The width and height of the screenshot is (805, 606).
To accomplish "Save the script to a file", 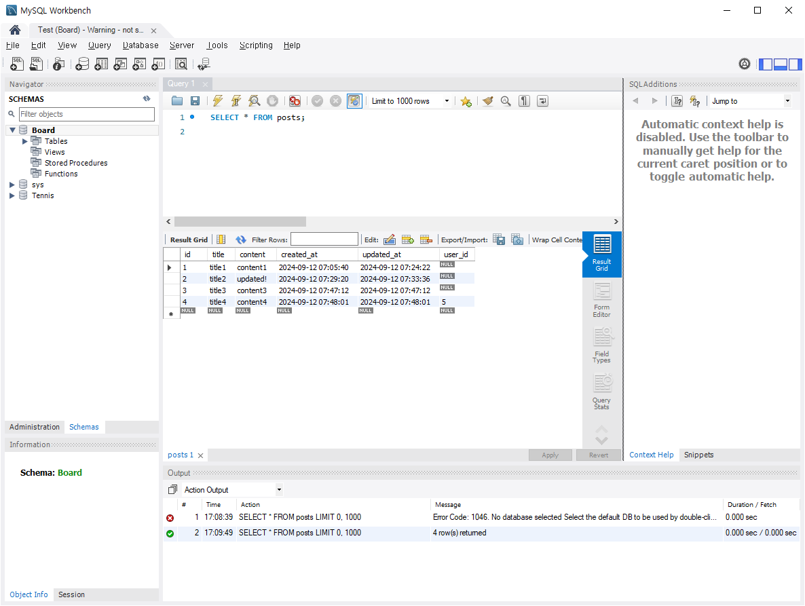I will (195, 101).
